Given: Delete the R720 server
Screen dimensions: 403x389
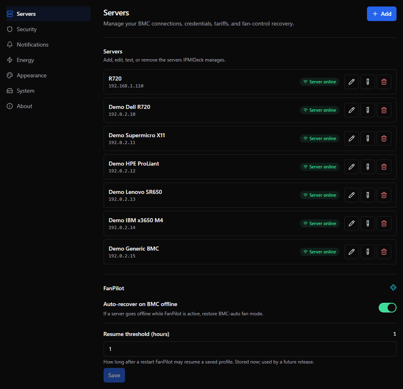Looking at the screenshot, I should coord(384,82).
